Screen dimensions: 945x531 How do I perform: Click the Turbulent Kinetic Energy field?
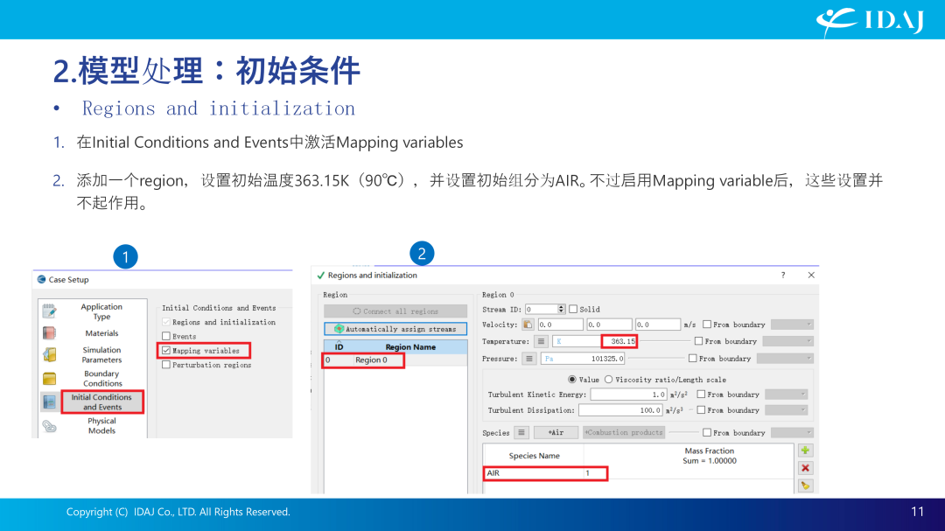(x=628, y=395)
